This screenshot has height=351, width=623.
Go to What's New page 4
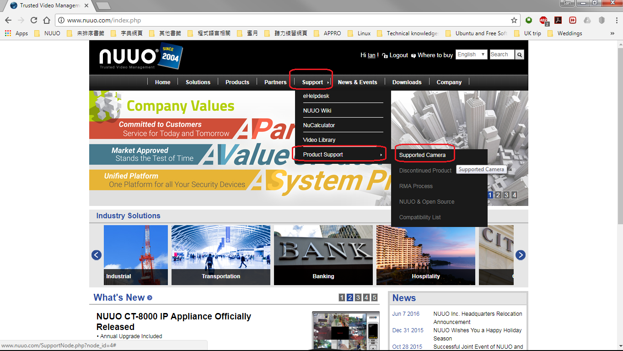[x=366, y=298]
